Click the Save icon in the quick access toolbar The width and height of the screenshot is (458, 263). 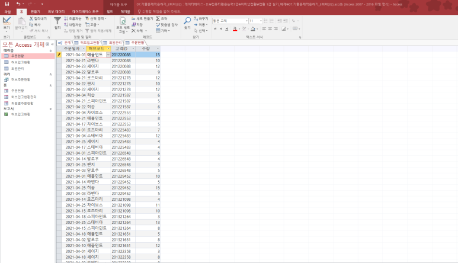[7, 4]
